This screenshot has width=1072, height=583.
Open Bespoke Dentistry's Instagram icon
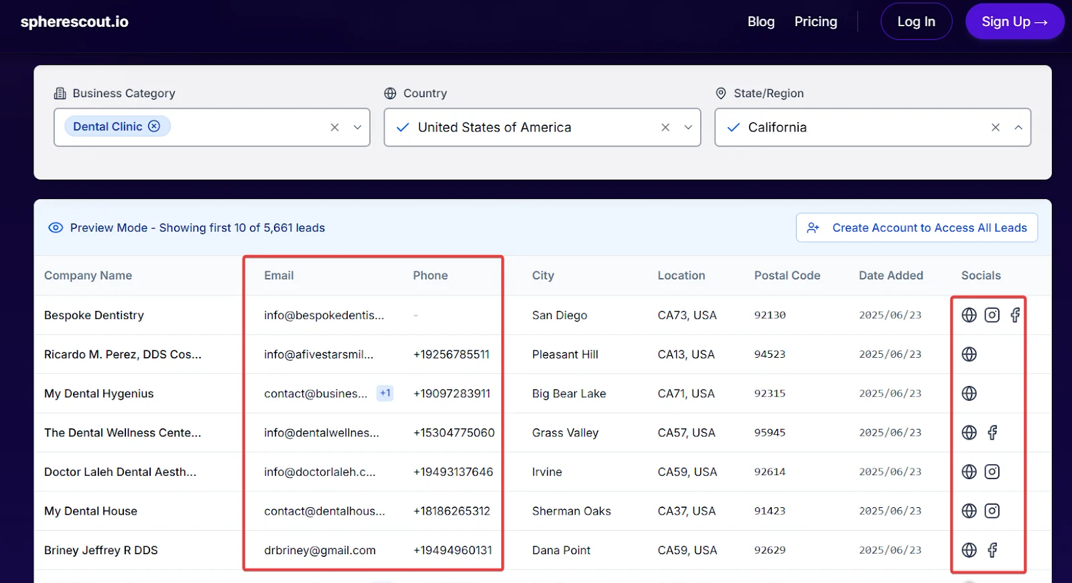(x=992, y=315)
